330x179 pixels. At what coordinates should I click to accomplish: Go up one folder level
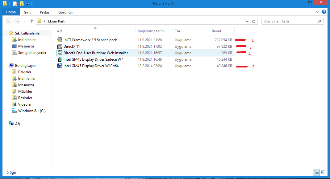pyautogui.click(x=32, y=21)
